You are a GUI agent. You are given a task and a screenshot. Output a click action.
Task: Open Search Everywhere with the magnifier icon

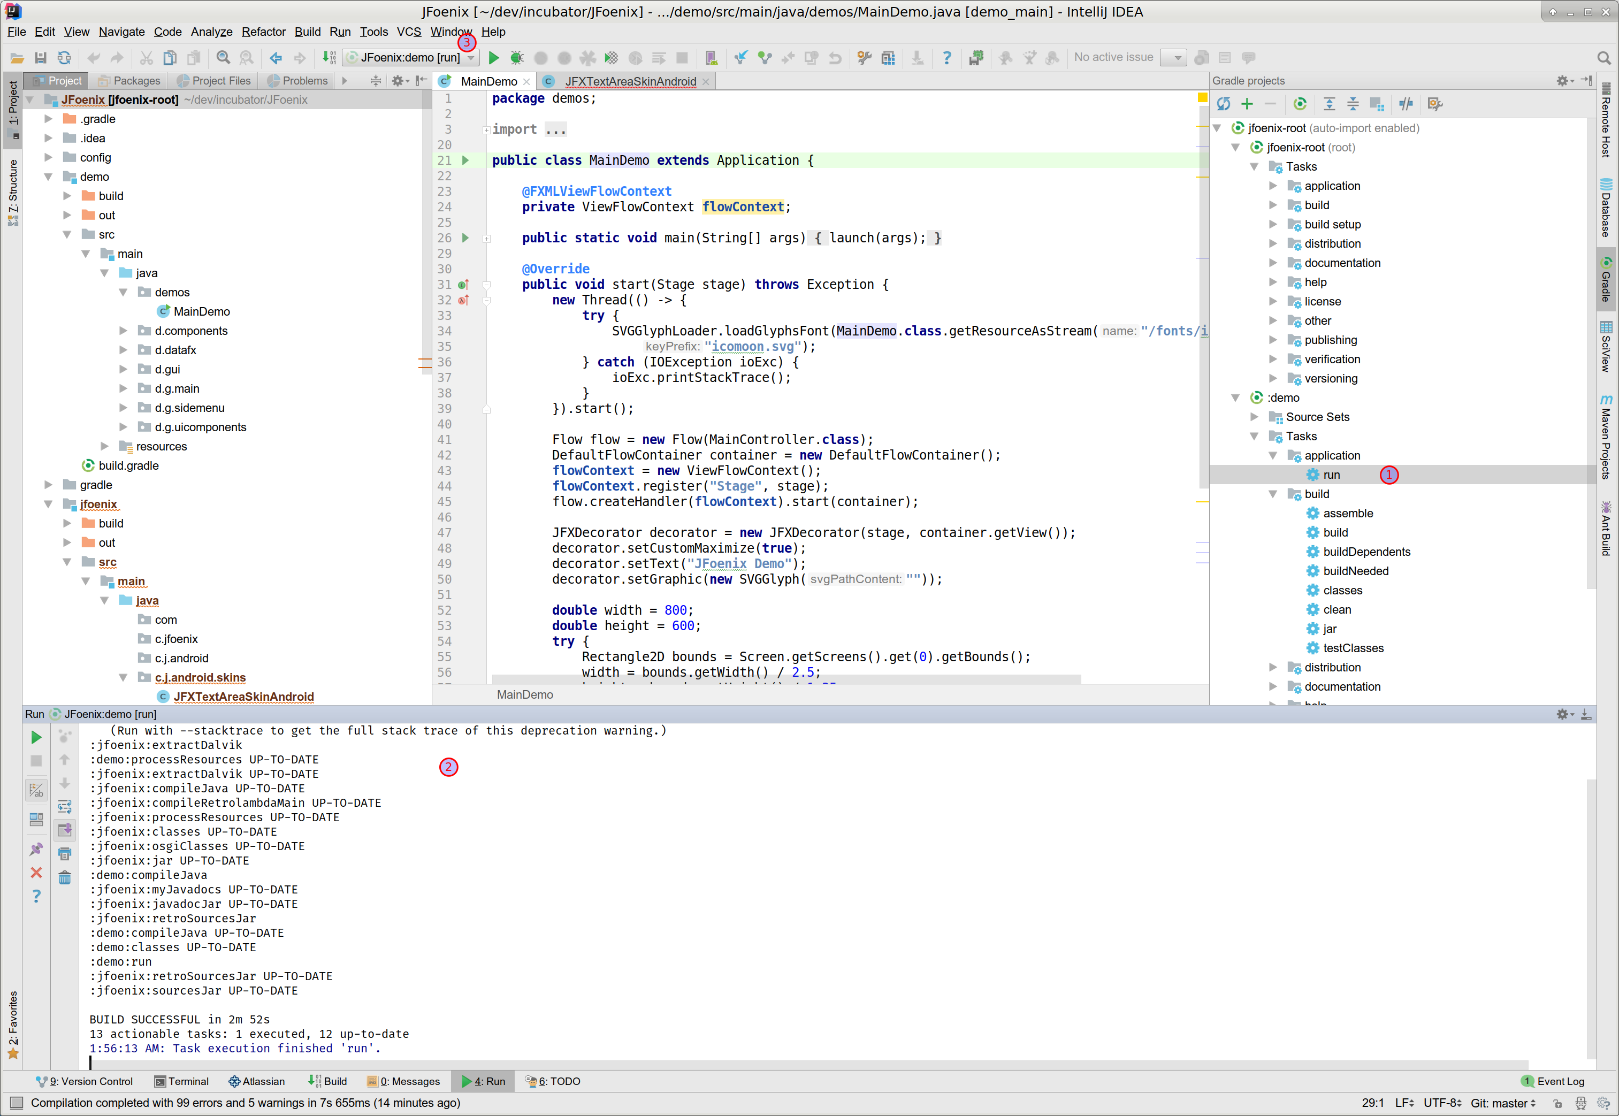click(x=1603, y=57)
